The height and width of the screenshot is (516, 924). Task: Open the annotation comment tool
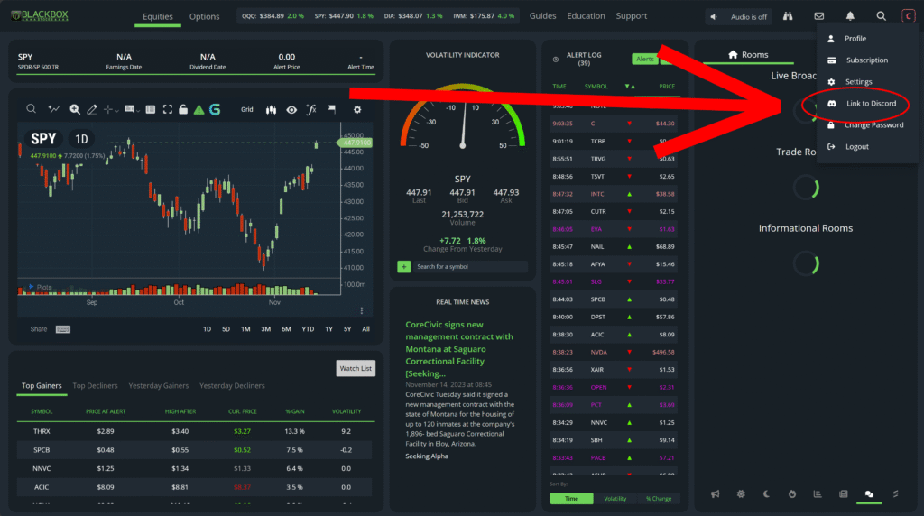point(129,109)
